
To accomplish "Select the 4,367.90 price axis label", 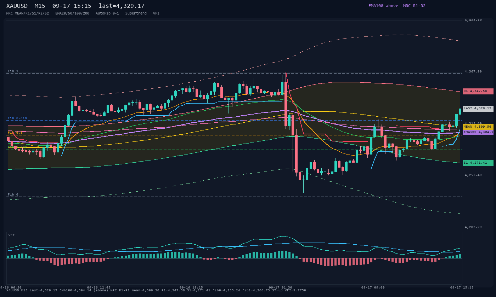I will point(473,71).
